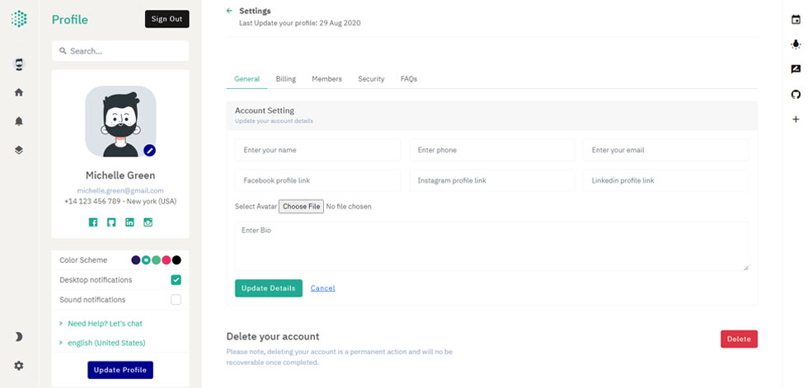Screen dimensions: 808x388
Task: Select the green color scheme swatch
Action: pos(156,260)
